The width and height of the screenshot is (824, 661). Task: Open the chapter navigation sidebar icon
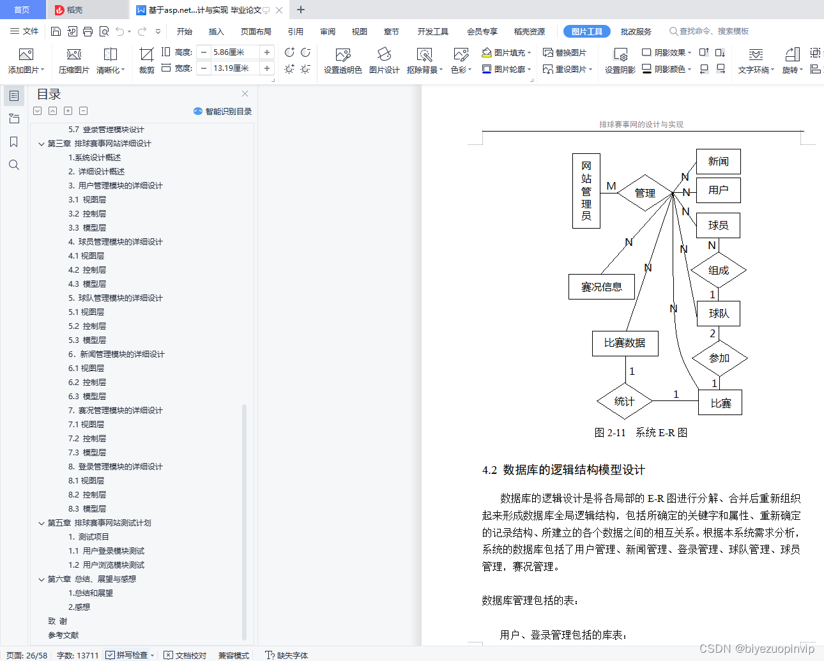click(14, 119)
